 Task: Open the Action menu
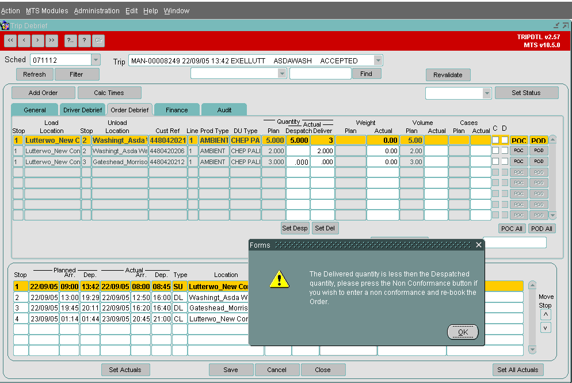10,11
